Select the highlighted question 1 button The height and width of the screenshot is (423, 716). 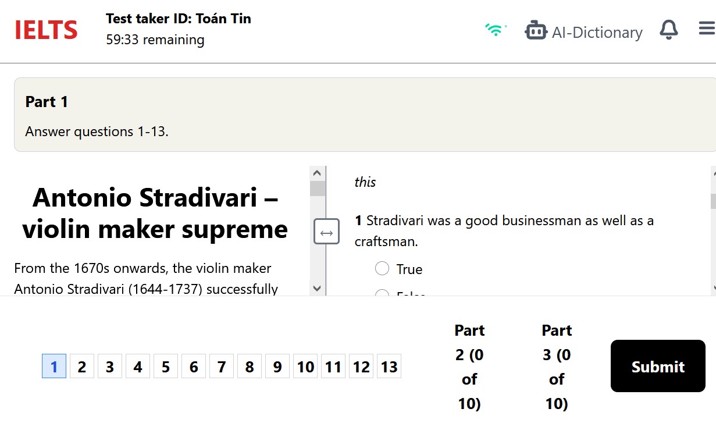click(54, 367)
